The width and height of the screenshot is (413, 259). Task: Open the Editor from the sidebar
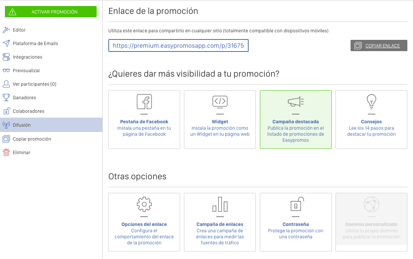7,30
